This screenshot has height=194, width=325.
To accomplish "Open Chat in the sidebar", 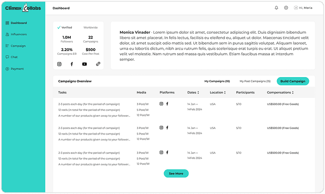I will [12, 57].
